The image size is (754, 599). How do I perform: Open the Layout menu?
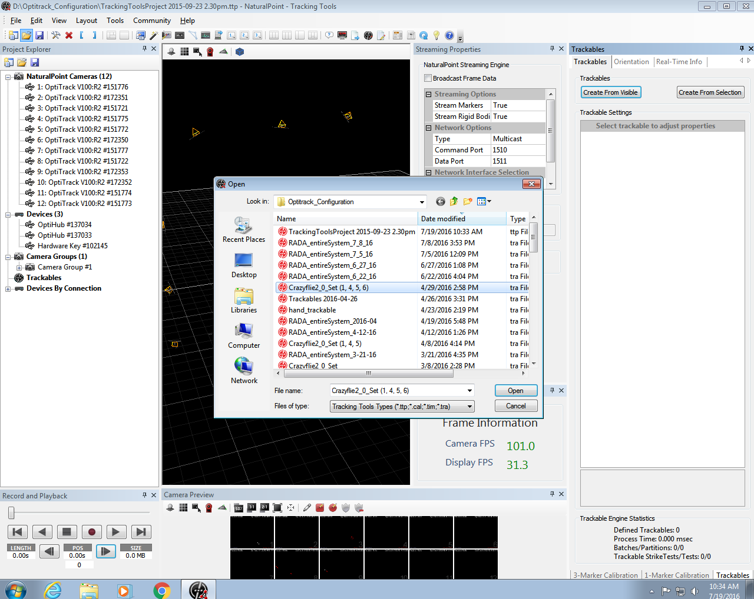(x=87, y=21)
